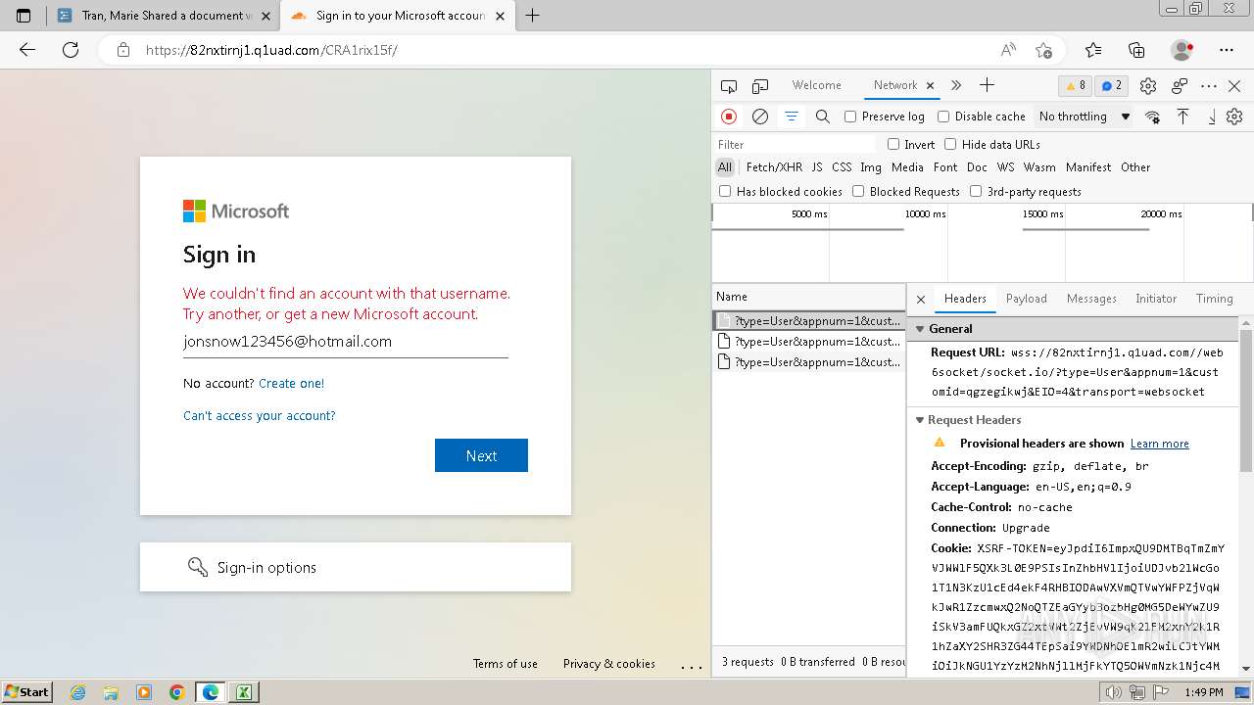The image size is (1254, 705).
Task: Click the DevTools feedback people icon
Action: click(x=1180, y=86)
